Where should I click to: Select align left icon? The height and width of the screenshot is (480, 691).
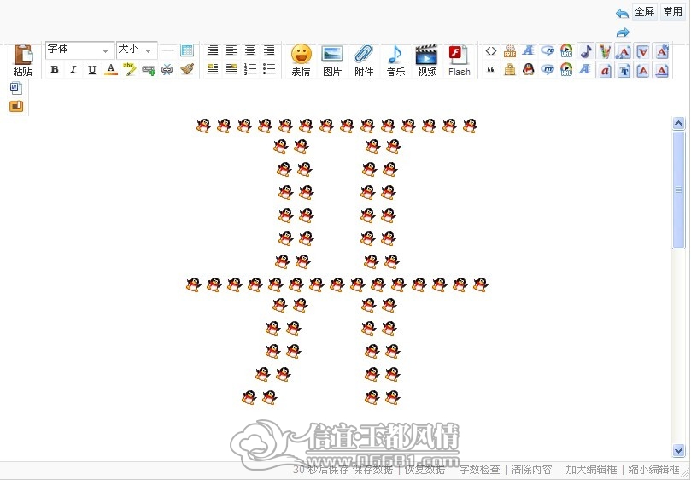click(231, 50)
